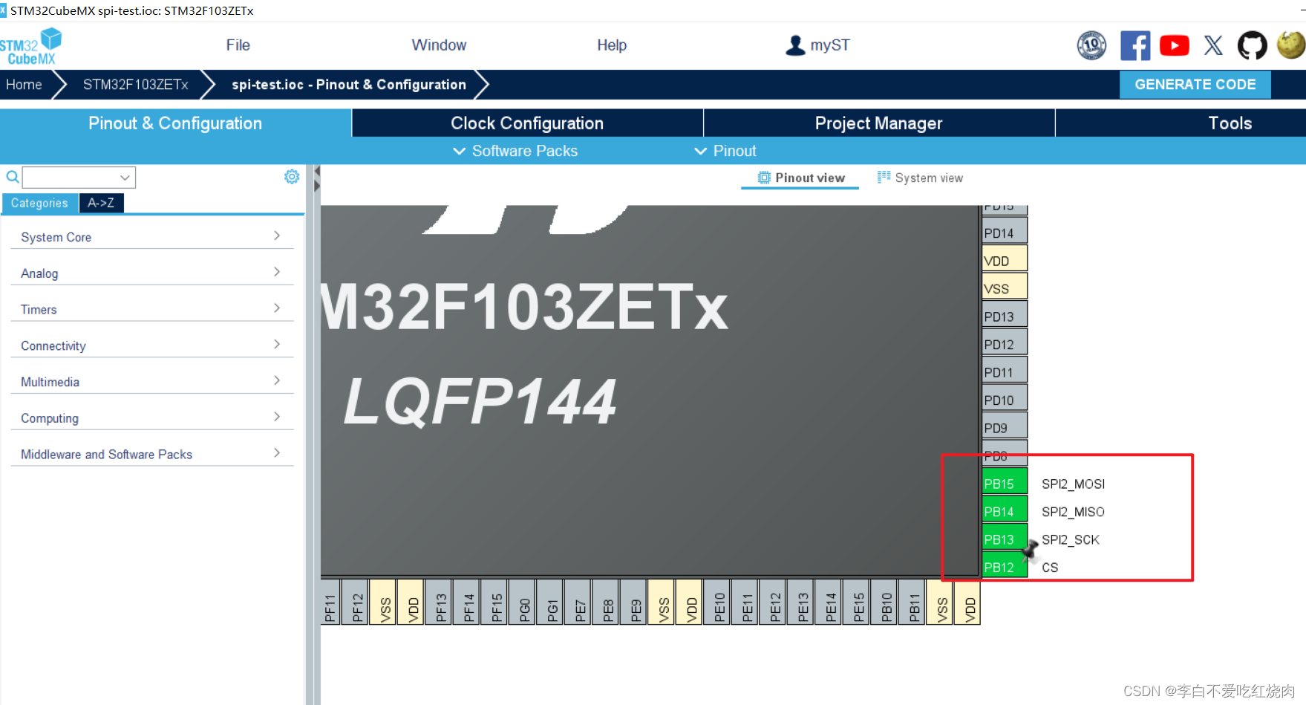Click pin PF11 on bottom edge
The image size is (1306, 705).
tap(330, 602)
